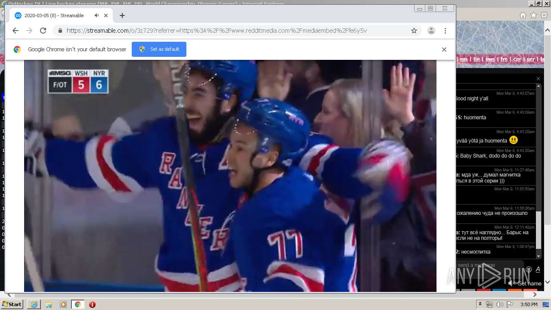
Task: Open the chat emoji picker
Action: pos(529,270)
